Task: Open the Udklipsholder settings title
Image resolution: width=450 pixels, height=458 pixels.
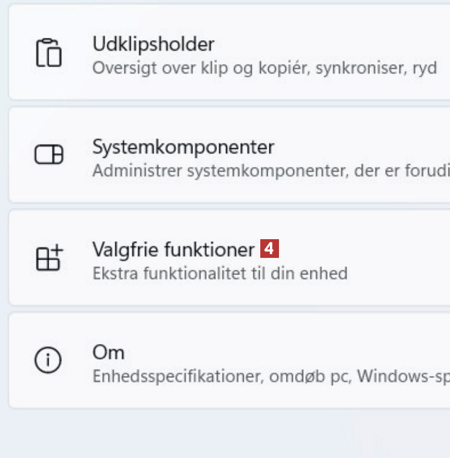Action: pos(153,44)
